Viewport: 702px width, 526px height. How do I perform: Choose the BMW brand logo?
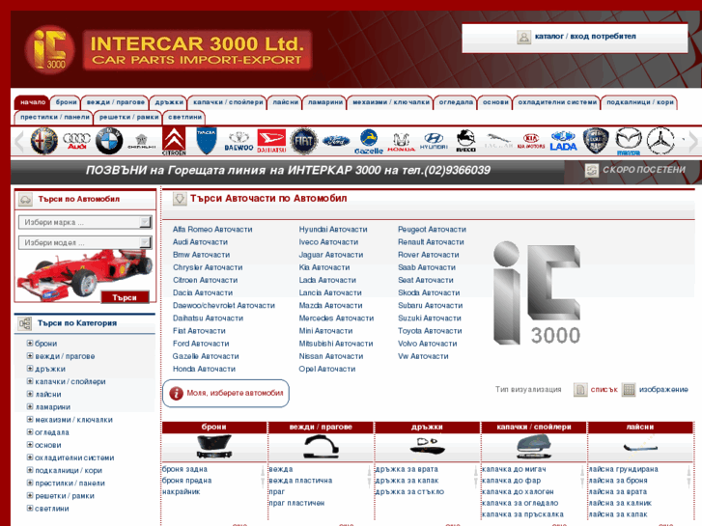tap(109, 141)
